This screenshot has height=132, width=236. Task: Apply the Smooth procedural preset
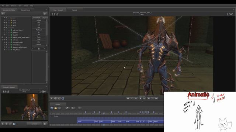[x=39, y=44]
